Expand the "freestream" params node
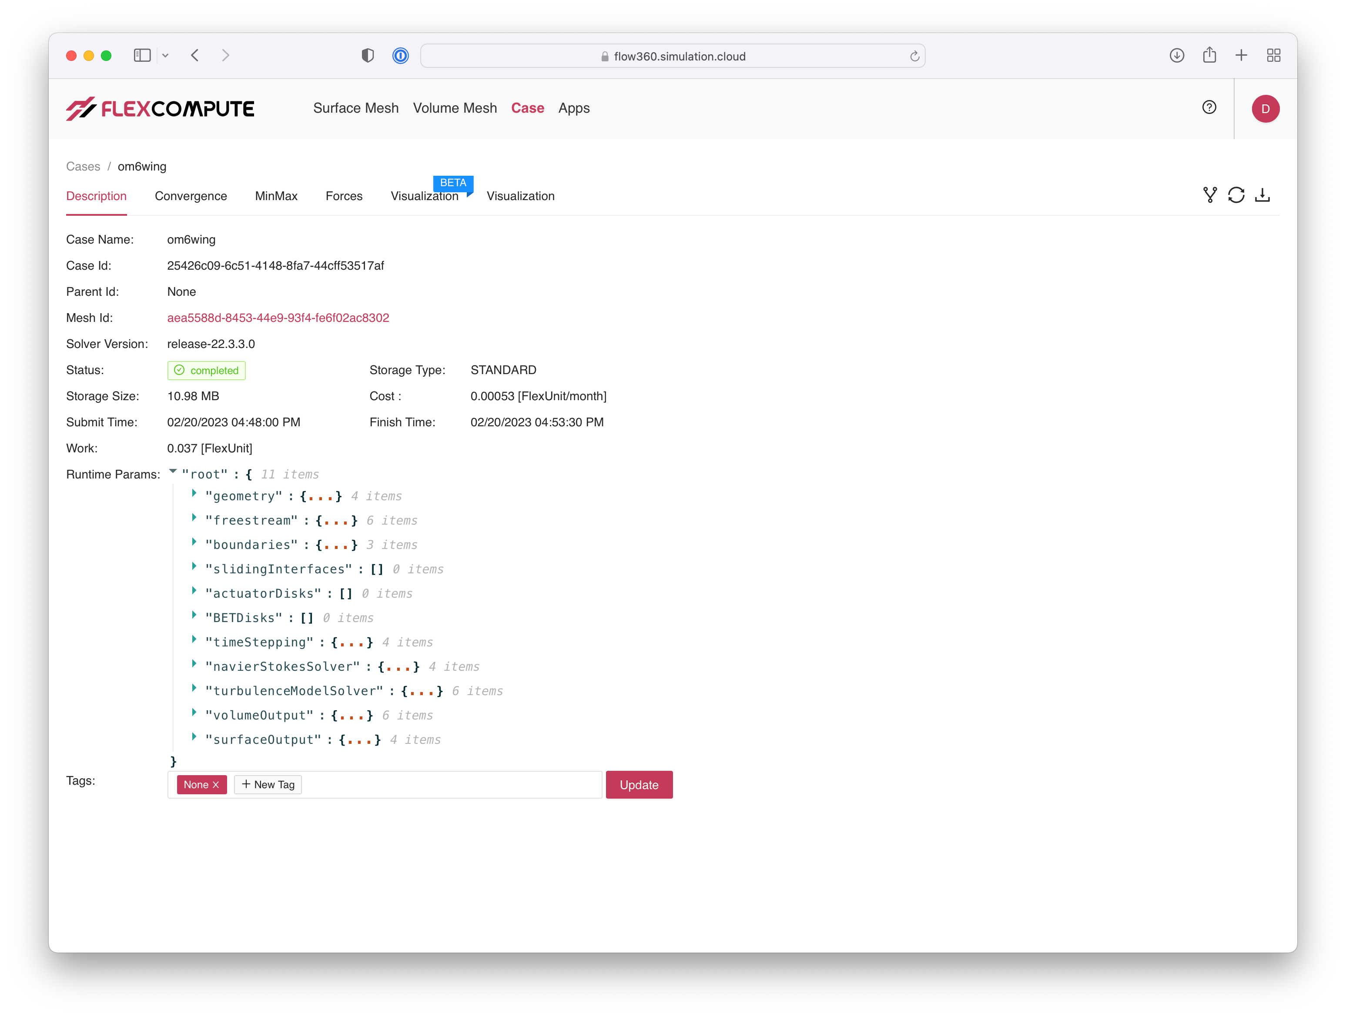1346x1017 pixels. click(194, 518)
